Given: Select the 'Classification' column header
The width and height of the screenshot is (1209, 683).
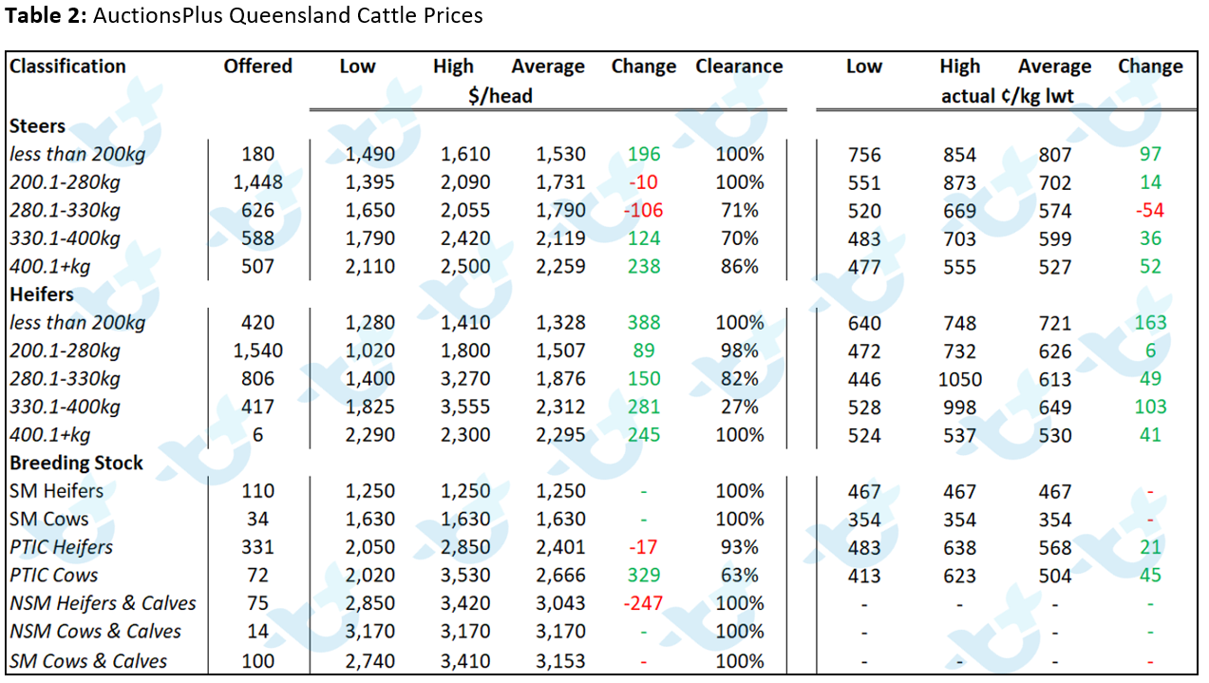Looking at the screenshot, I should 67,66.
